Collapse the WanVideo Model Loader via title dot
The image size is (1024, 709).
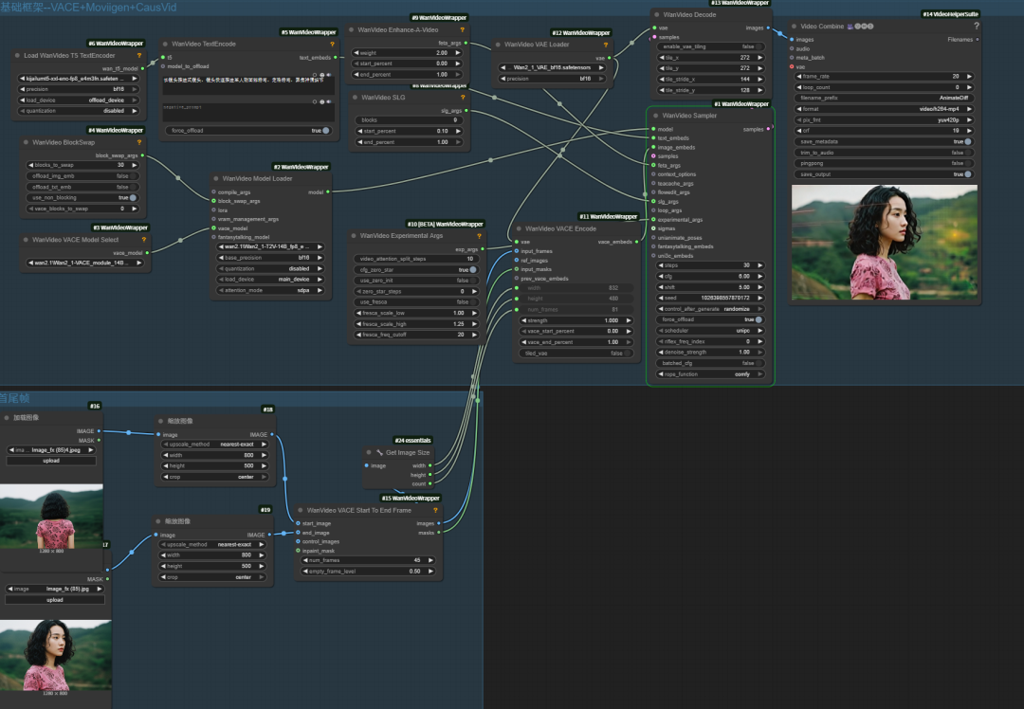click(215, 178)
